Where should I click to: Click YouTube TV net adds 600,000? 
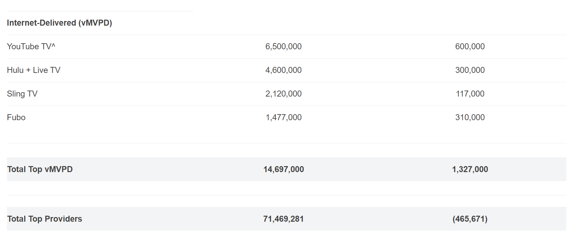pyautogui.click(x=470, y=47)
